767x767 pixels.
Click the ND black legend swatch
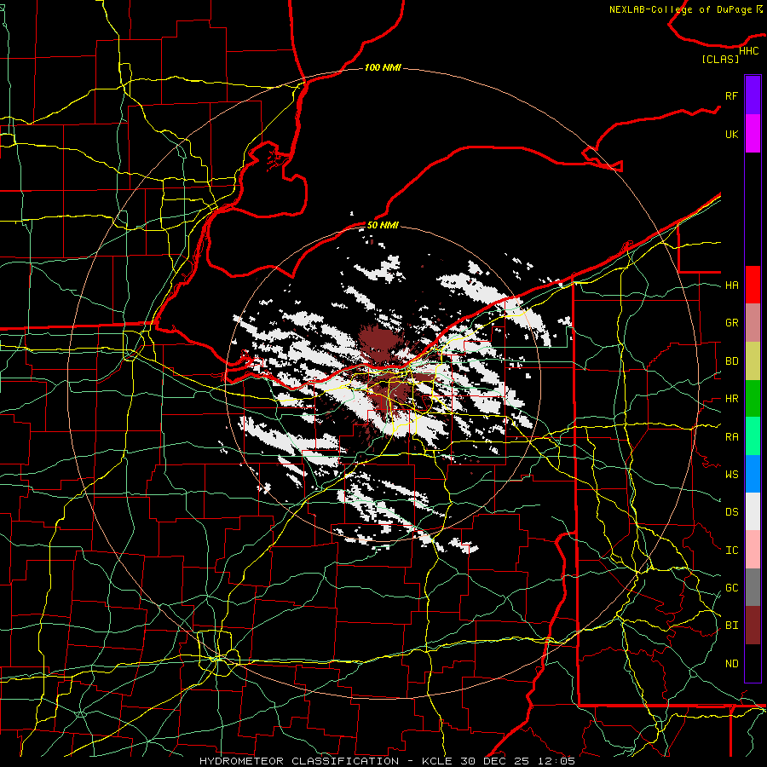pyautogui.click(x=753, y=663)
